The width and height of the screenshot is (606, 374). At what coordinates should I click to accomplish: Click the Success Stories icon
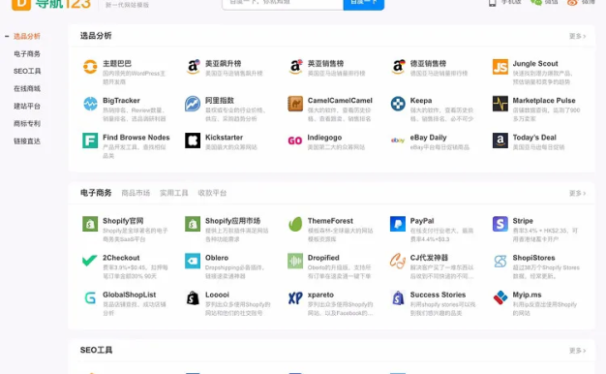click(x=398, y=297)
